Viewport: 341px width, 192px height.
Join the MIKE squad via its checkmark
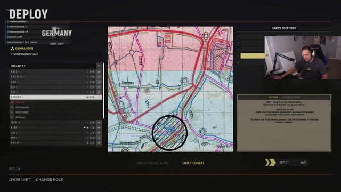coord(99,138)
